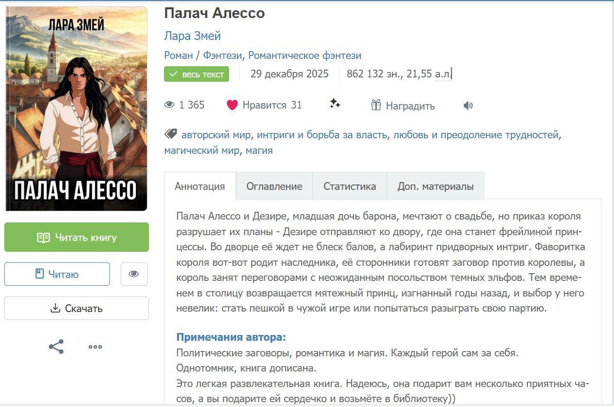Viewport: 614px width, 407px height.
Task: Open the share icon below Скачать
Action: point(56,347)
